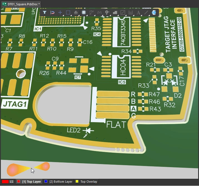Click the R15 resistor designator
Screen dimensions: 199x186
(62, 36)
